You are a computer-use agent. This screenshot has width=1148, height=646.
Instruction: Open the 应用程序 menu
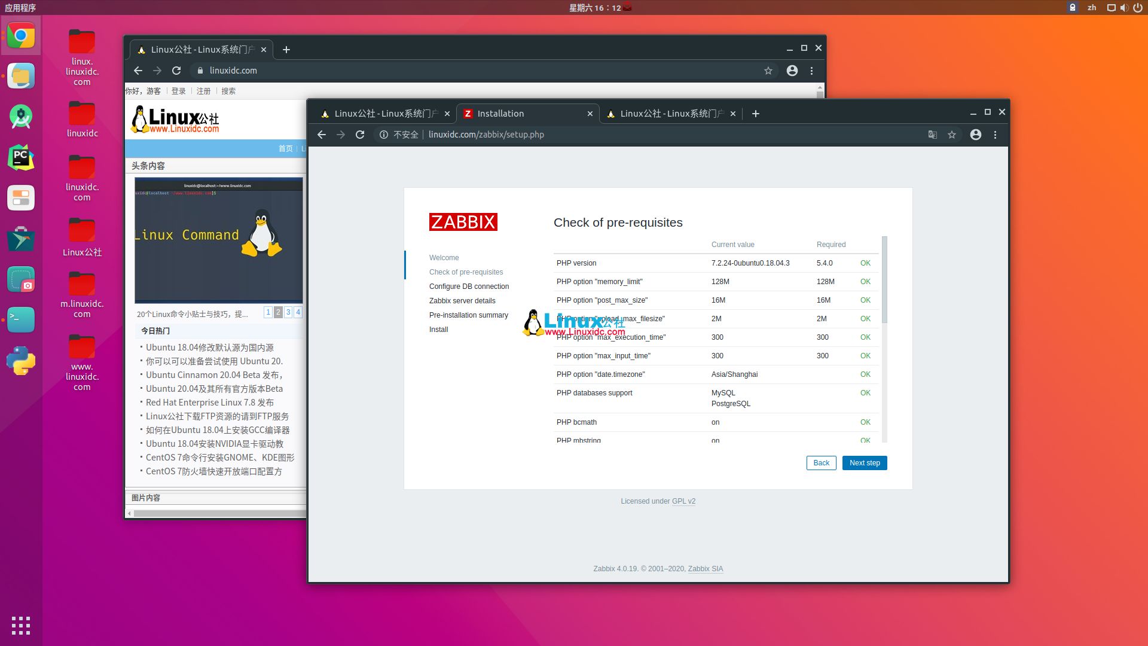click(20, 8)
